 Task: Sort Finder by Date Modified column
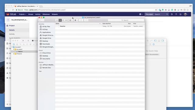coord(106,24)
